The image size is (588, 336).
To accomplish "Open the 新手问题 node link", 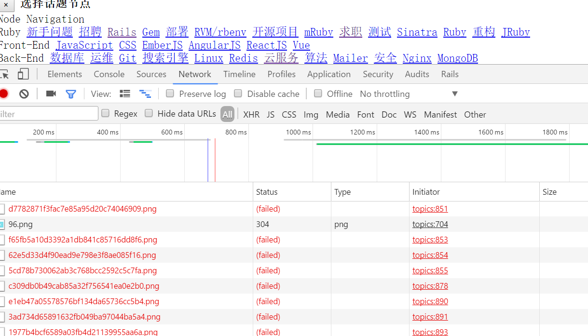I will [x=50, y=32].
